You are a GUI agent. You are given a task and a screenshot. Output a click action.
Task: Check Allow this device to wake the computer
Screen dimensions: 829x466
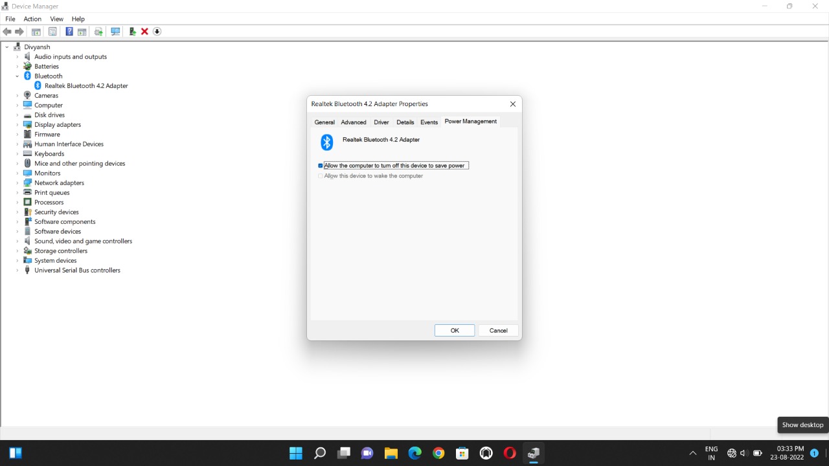tap(320, 176)
